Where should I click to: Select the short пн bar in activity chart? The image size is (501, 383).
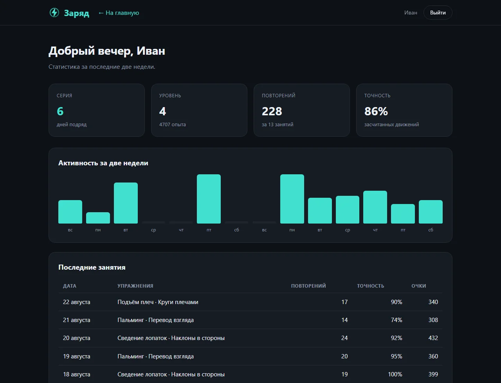98,218
